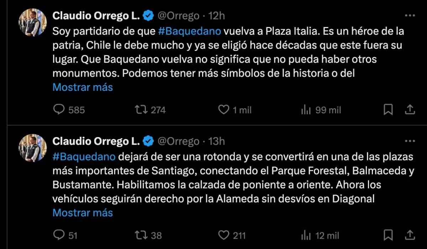Image resolution: width=427 pixels, height=249 pixels.
Task: Bookmark the second tweet about the rotonda
Action: click(388, 235)
